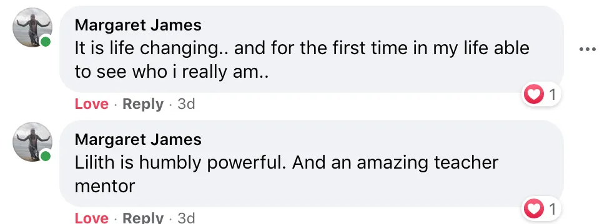Click the 'amazing teacher mentor' comment text

287,175
